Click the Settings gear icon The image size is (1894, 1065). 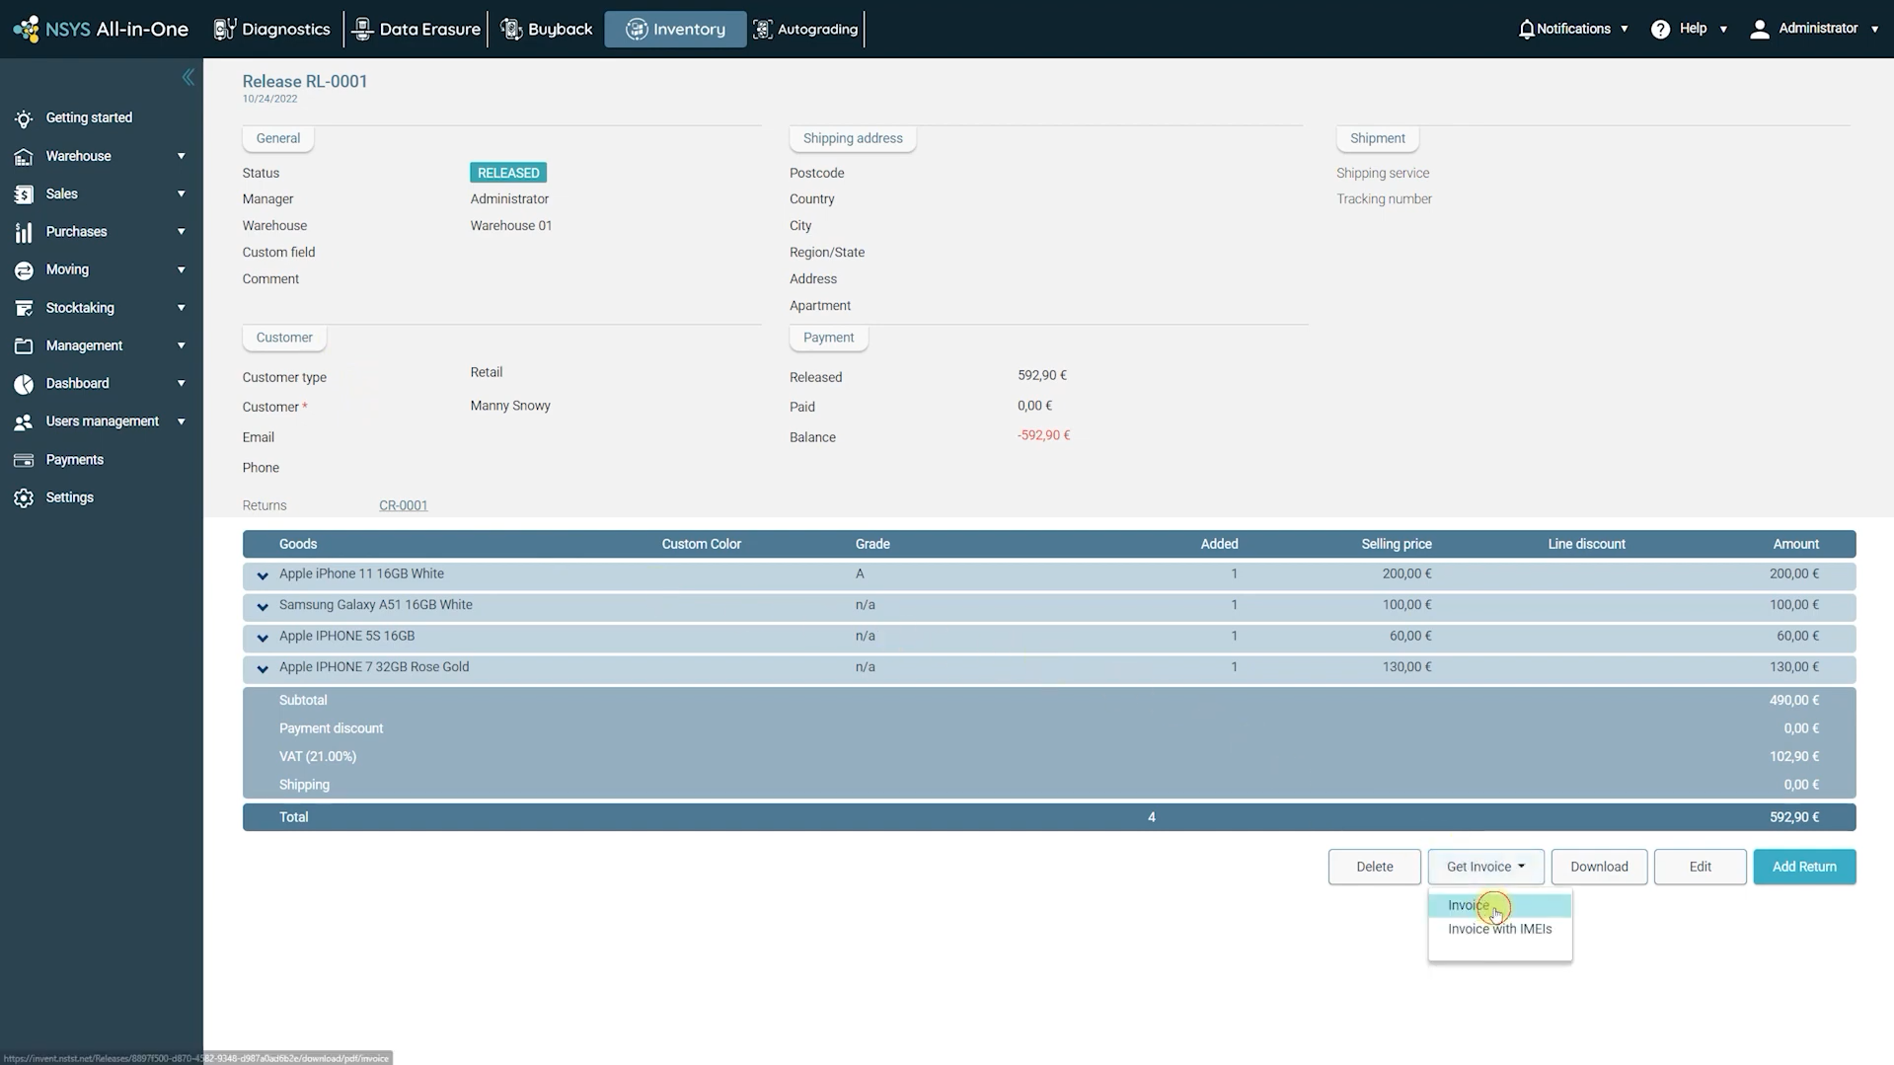(x=24, y=497)
